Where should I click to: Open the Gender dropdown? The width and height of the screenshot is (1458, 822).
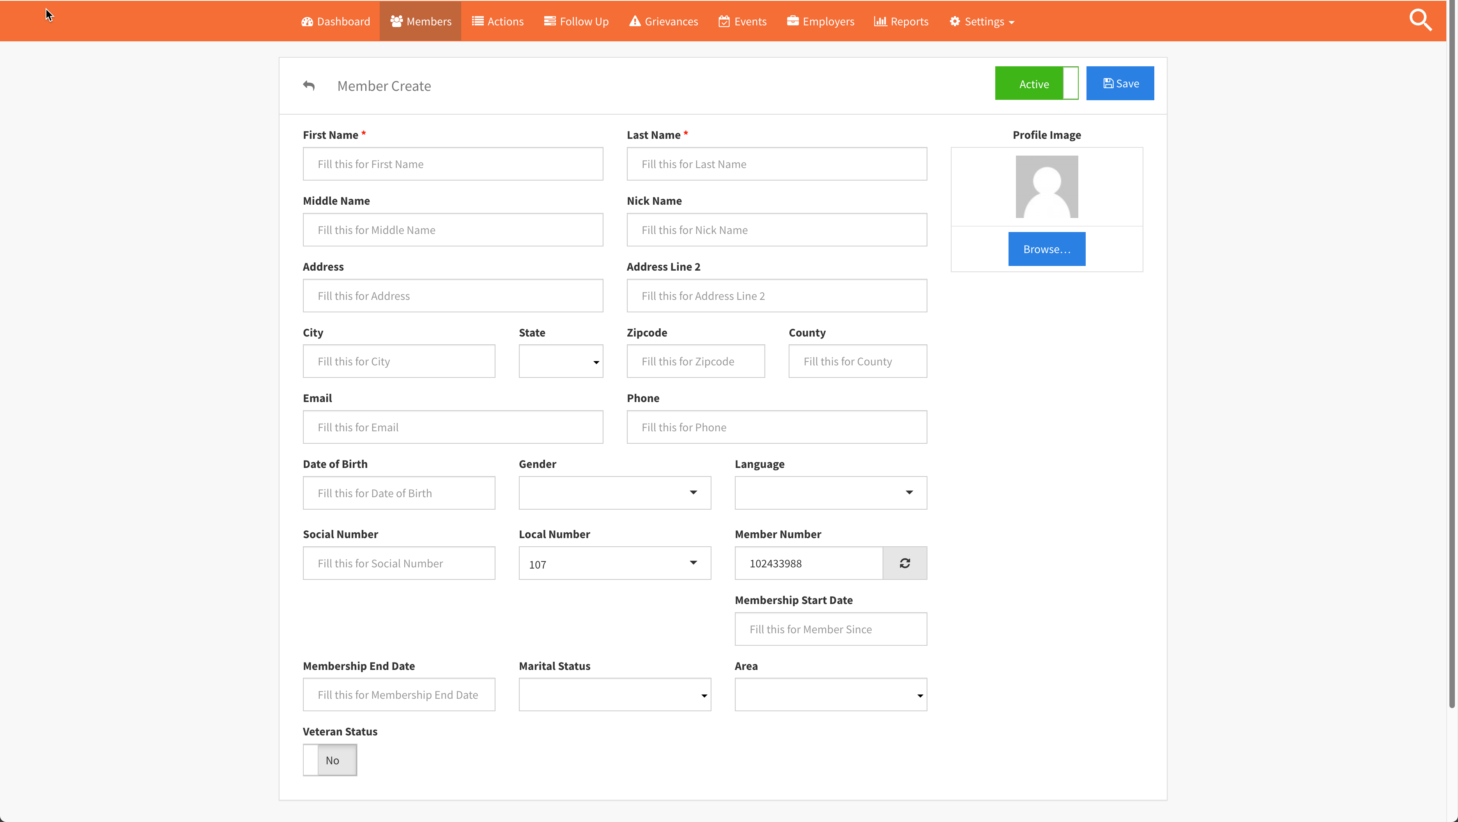click(615, 492)
